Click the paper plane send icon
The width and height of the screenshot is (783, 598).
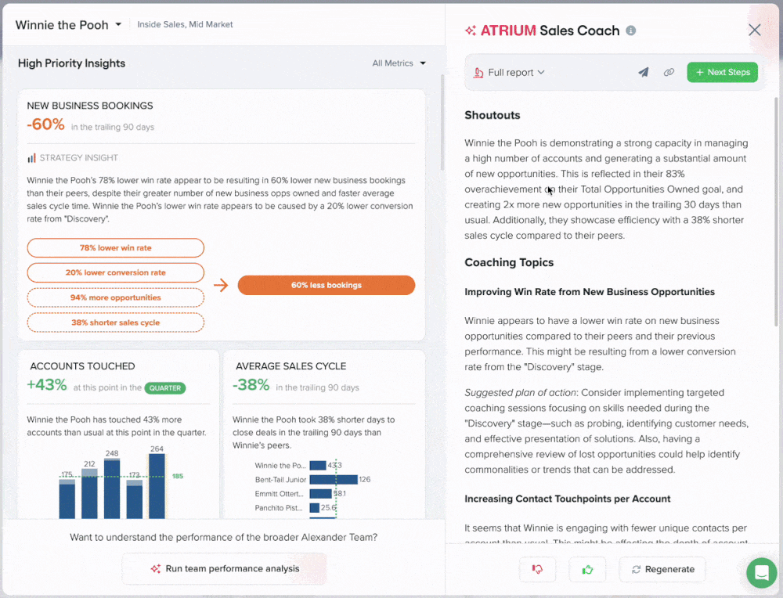click(643, 72)
